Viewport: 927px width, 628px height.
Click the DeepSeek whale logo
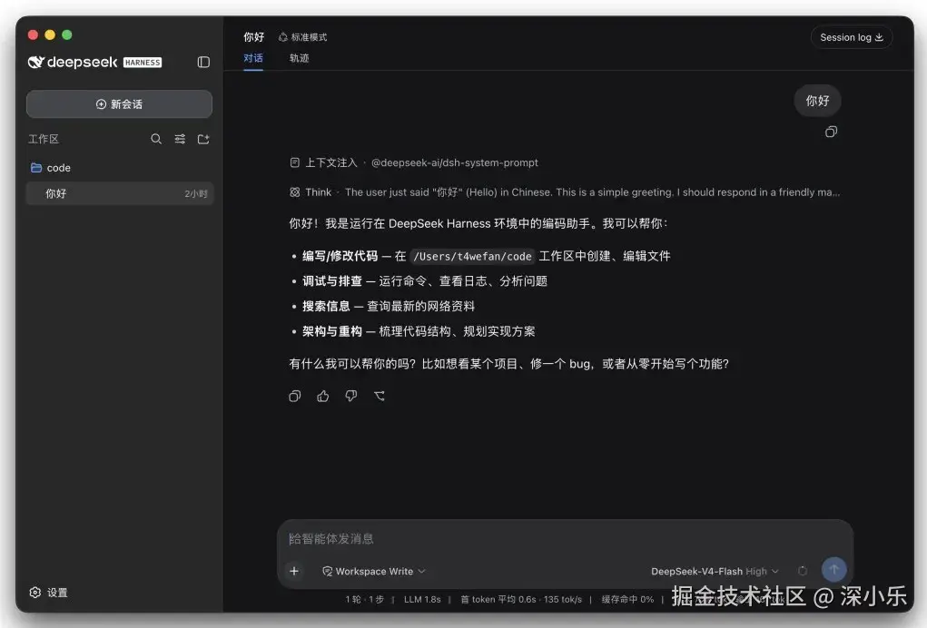pos(36,62)
